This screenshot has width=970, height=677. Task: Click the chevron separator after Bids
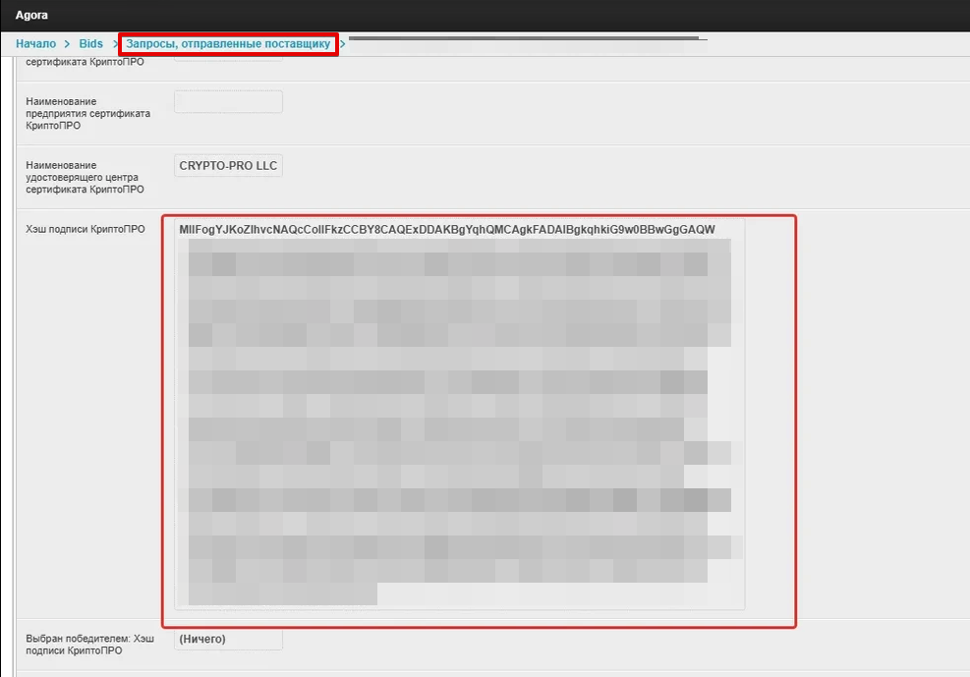pos(114,44)
